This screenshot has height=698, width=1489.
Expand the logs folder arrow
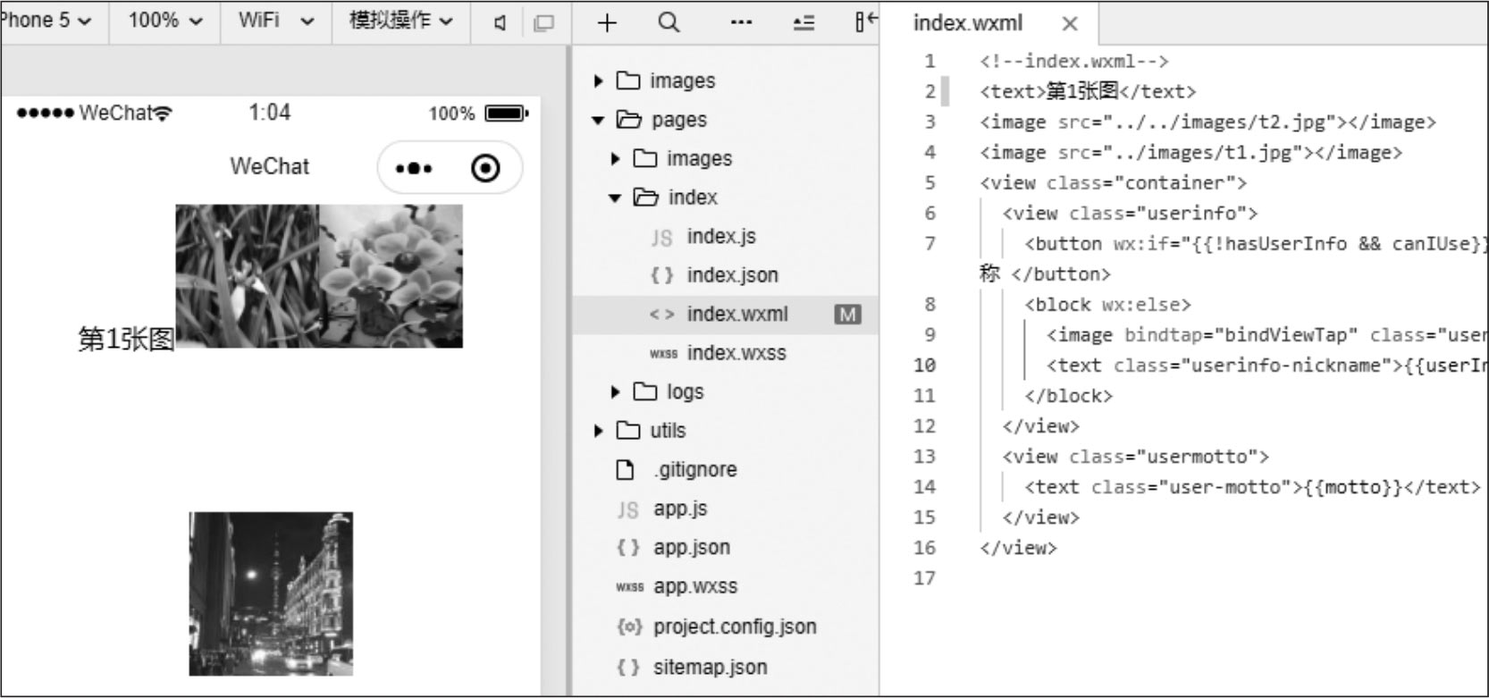(x=615, y=392)
